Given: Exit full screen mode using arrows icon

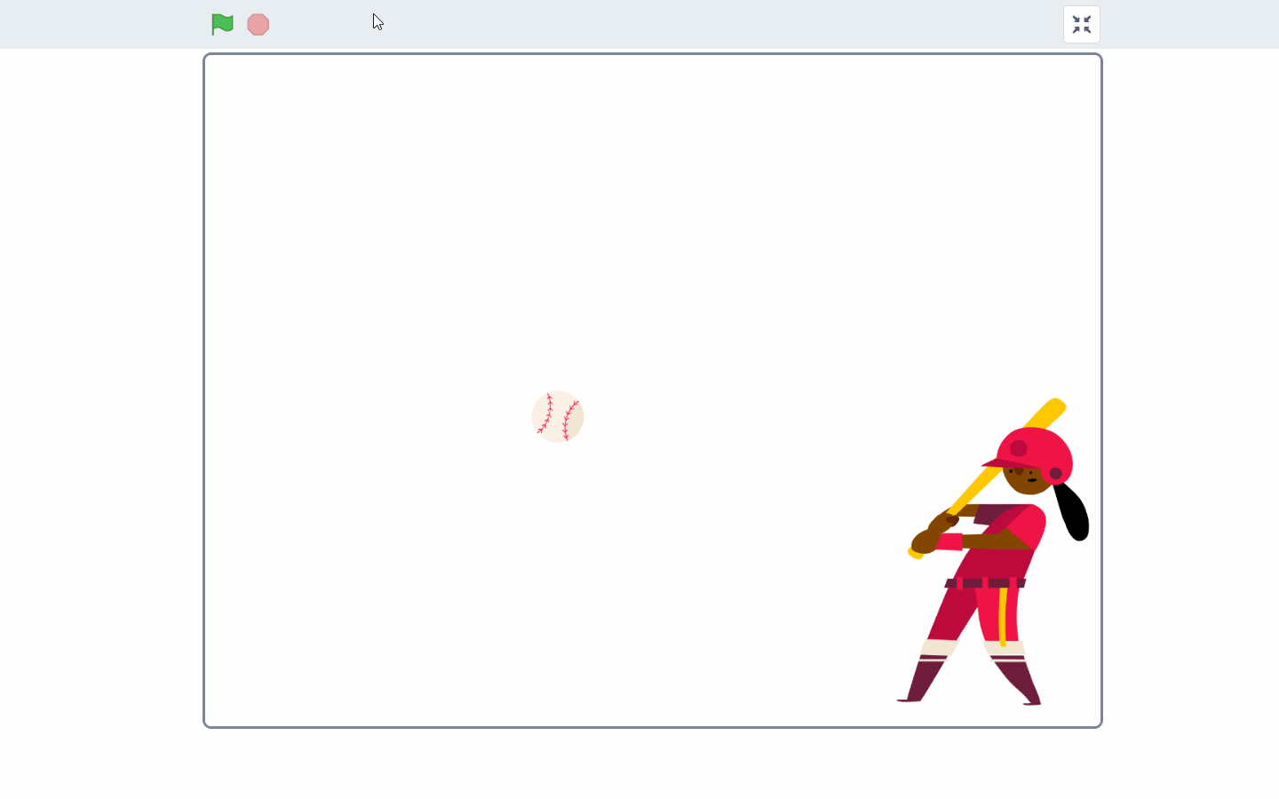Looking at the screenshot, I should pyautogui.click(x=1081, y=25).
